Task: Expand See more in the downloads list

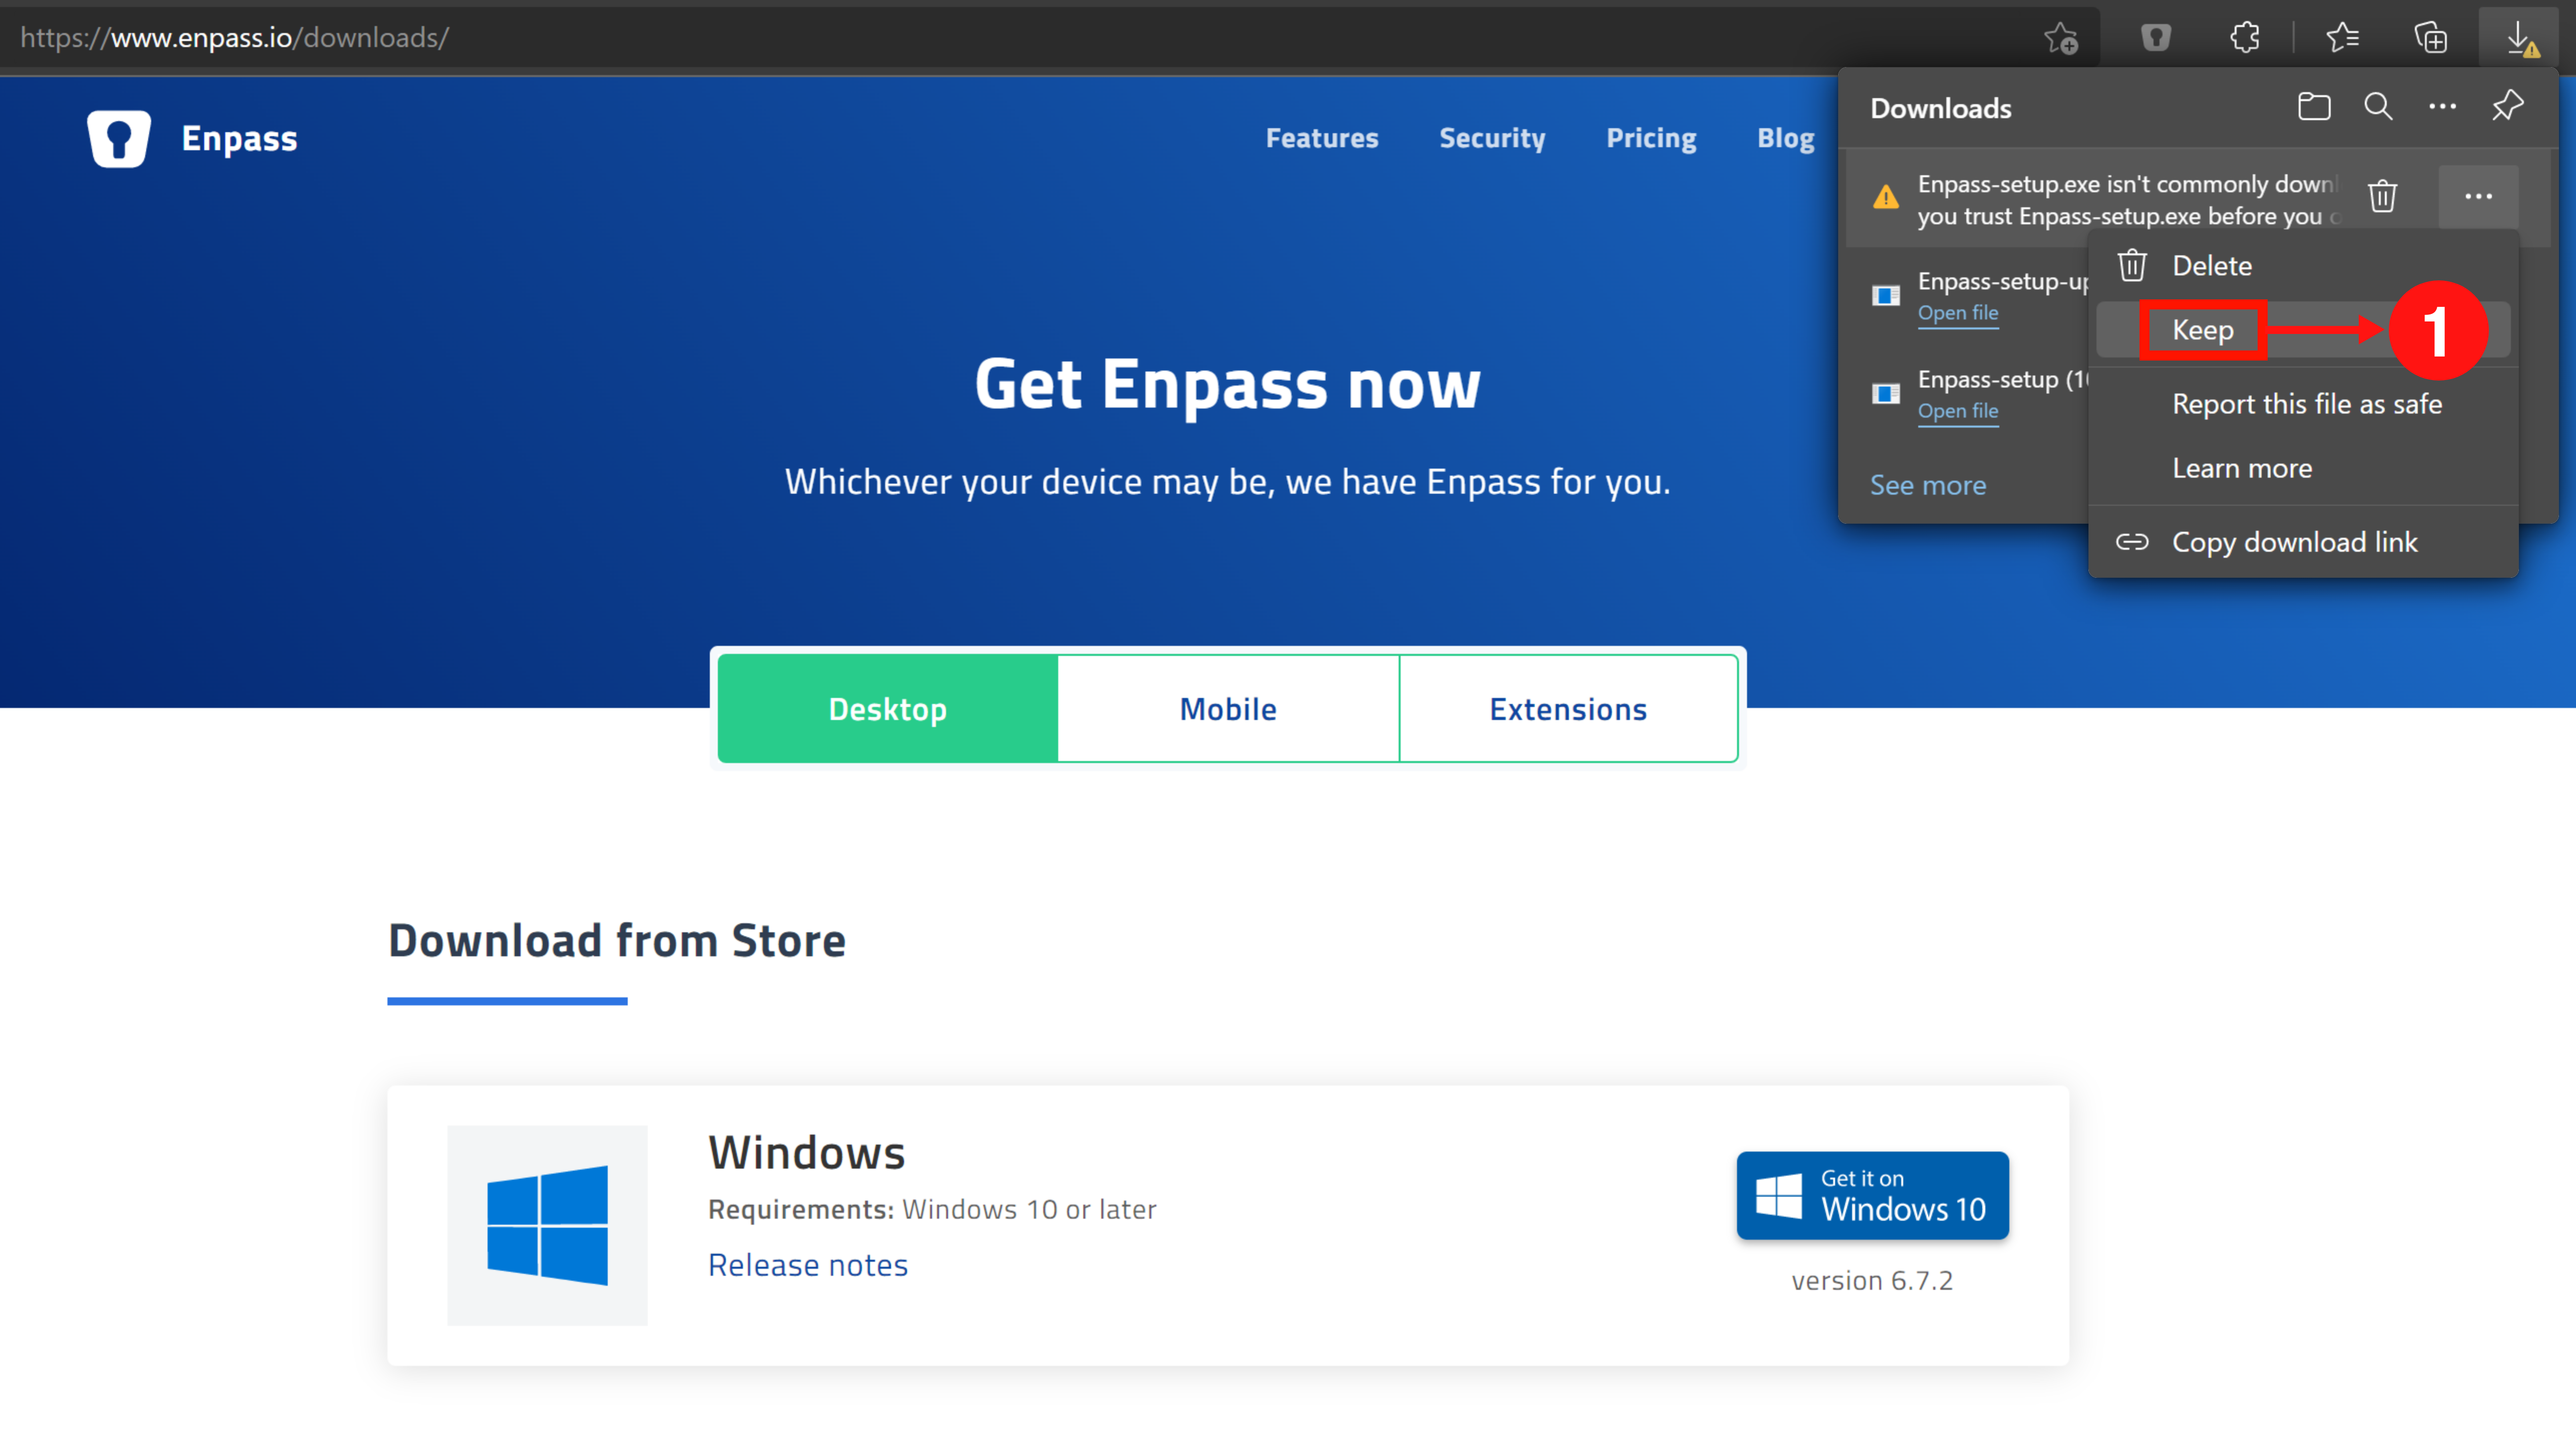Action: [1927, 484]
